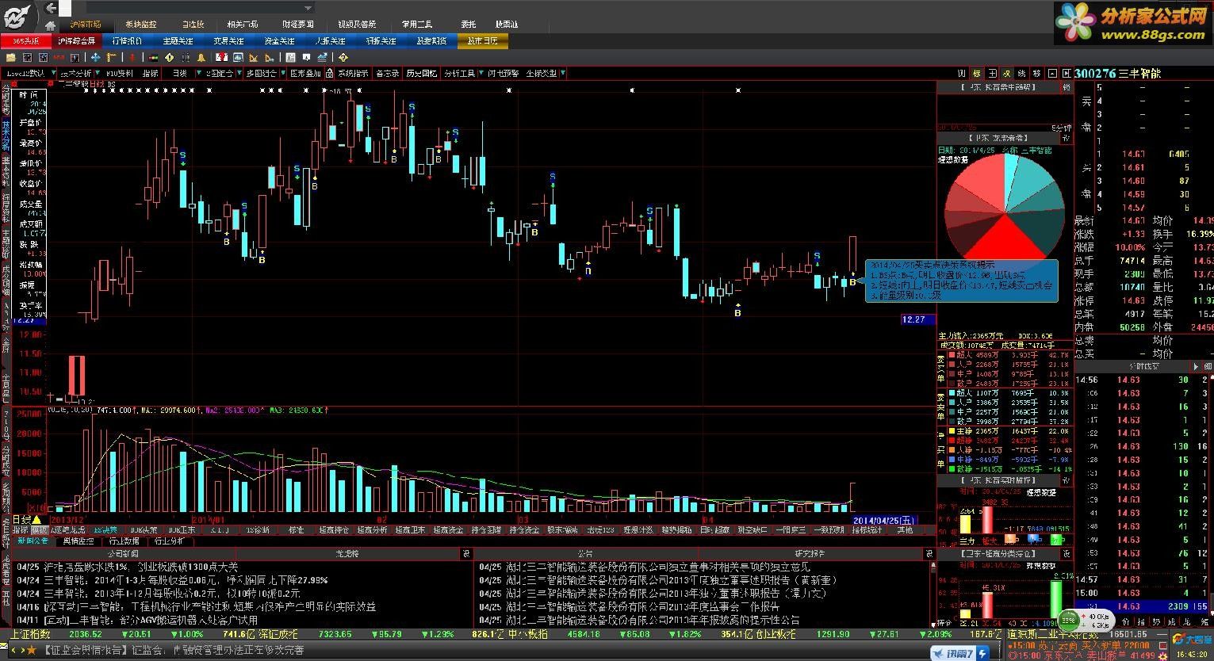Screen dimensions: 1214x661
Task: Select the 365头版 red tab
Action: point(25,40)
